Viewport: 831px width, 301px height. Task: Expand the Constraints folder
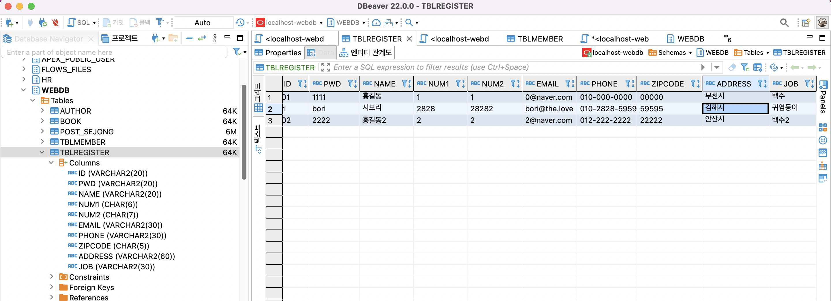(51, 276)
